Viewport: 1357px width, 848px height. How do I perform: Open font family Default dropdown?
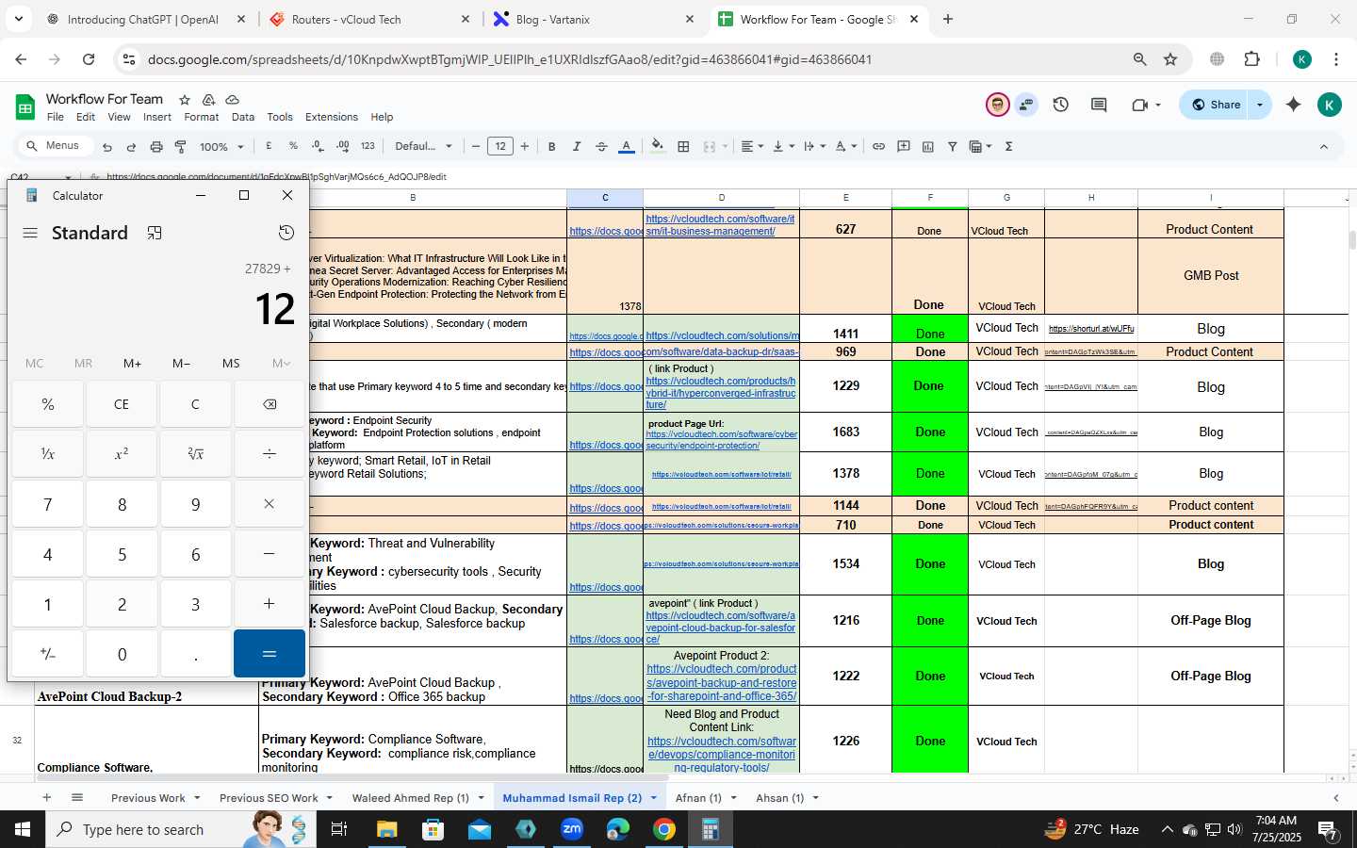click(x=424, y=146)
